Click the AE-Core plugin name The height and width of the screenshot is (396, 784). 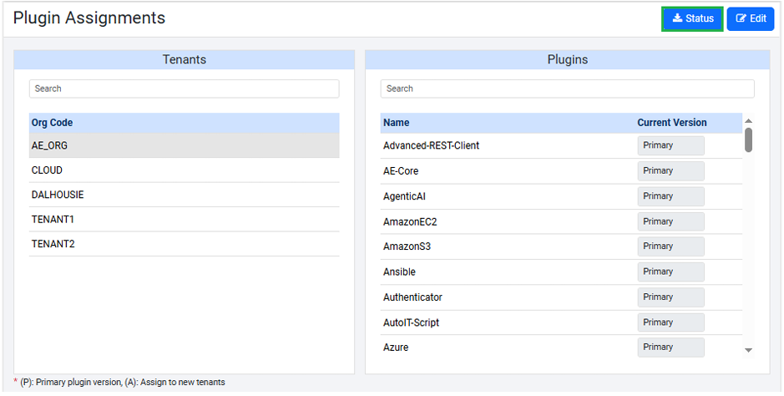[x=401, y=171]
